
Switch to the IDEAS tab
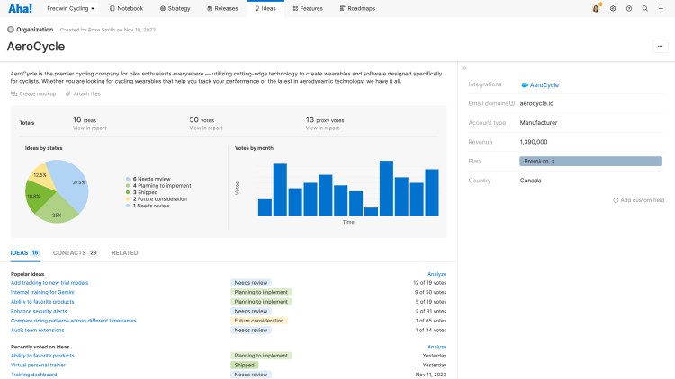[25, 252]
